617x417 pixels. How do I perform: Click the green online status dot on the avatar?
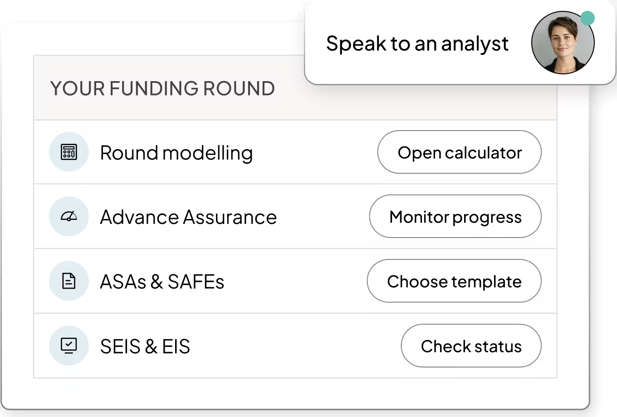tap(588, 17)
